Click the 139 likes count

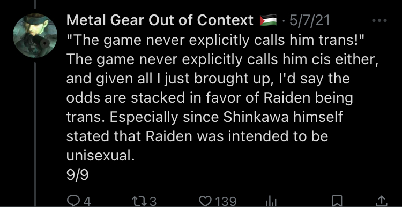[226, 201]
